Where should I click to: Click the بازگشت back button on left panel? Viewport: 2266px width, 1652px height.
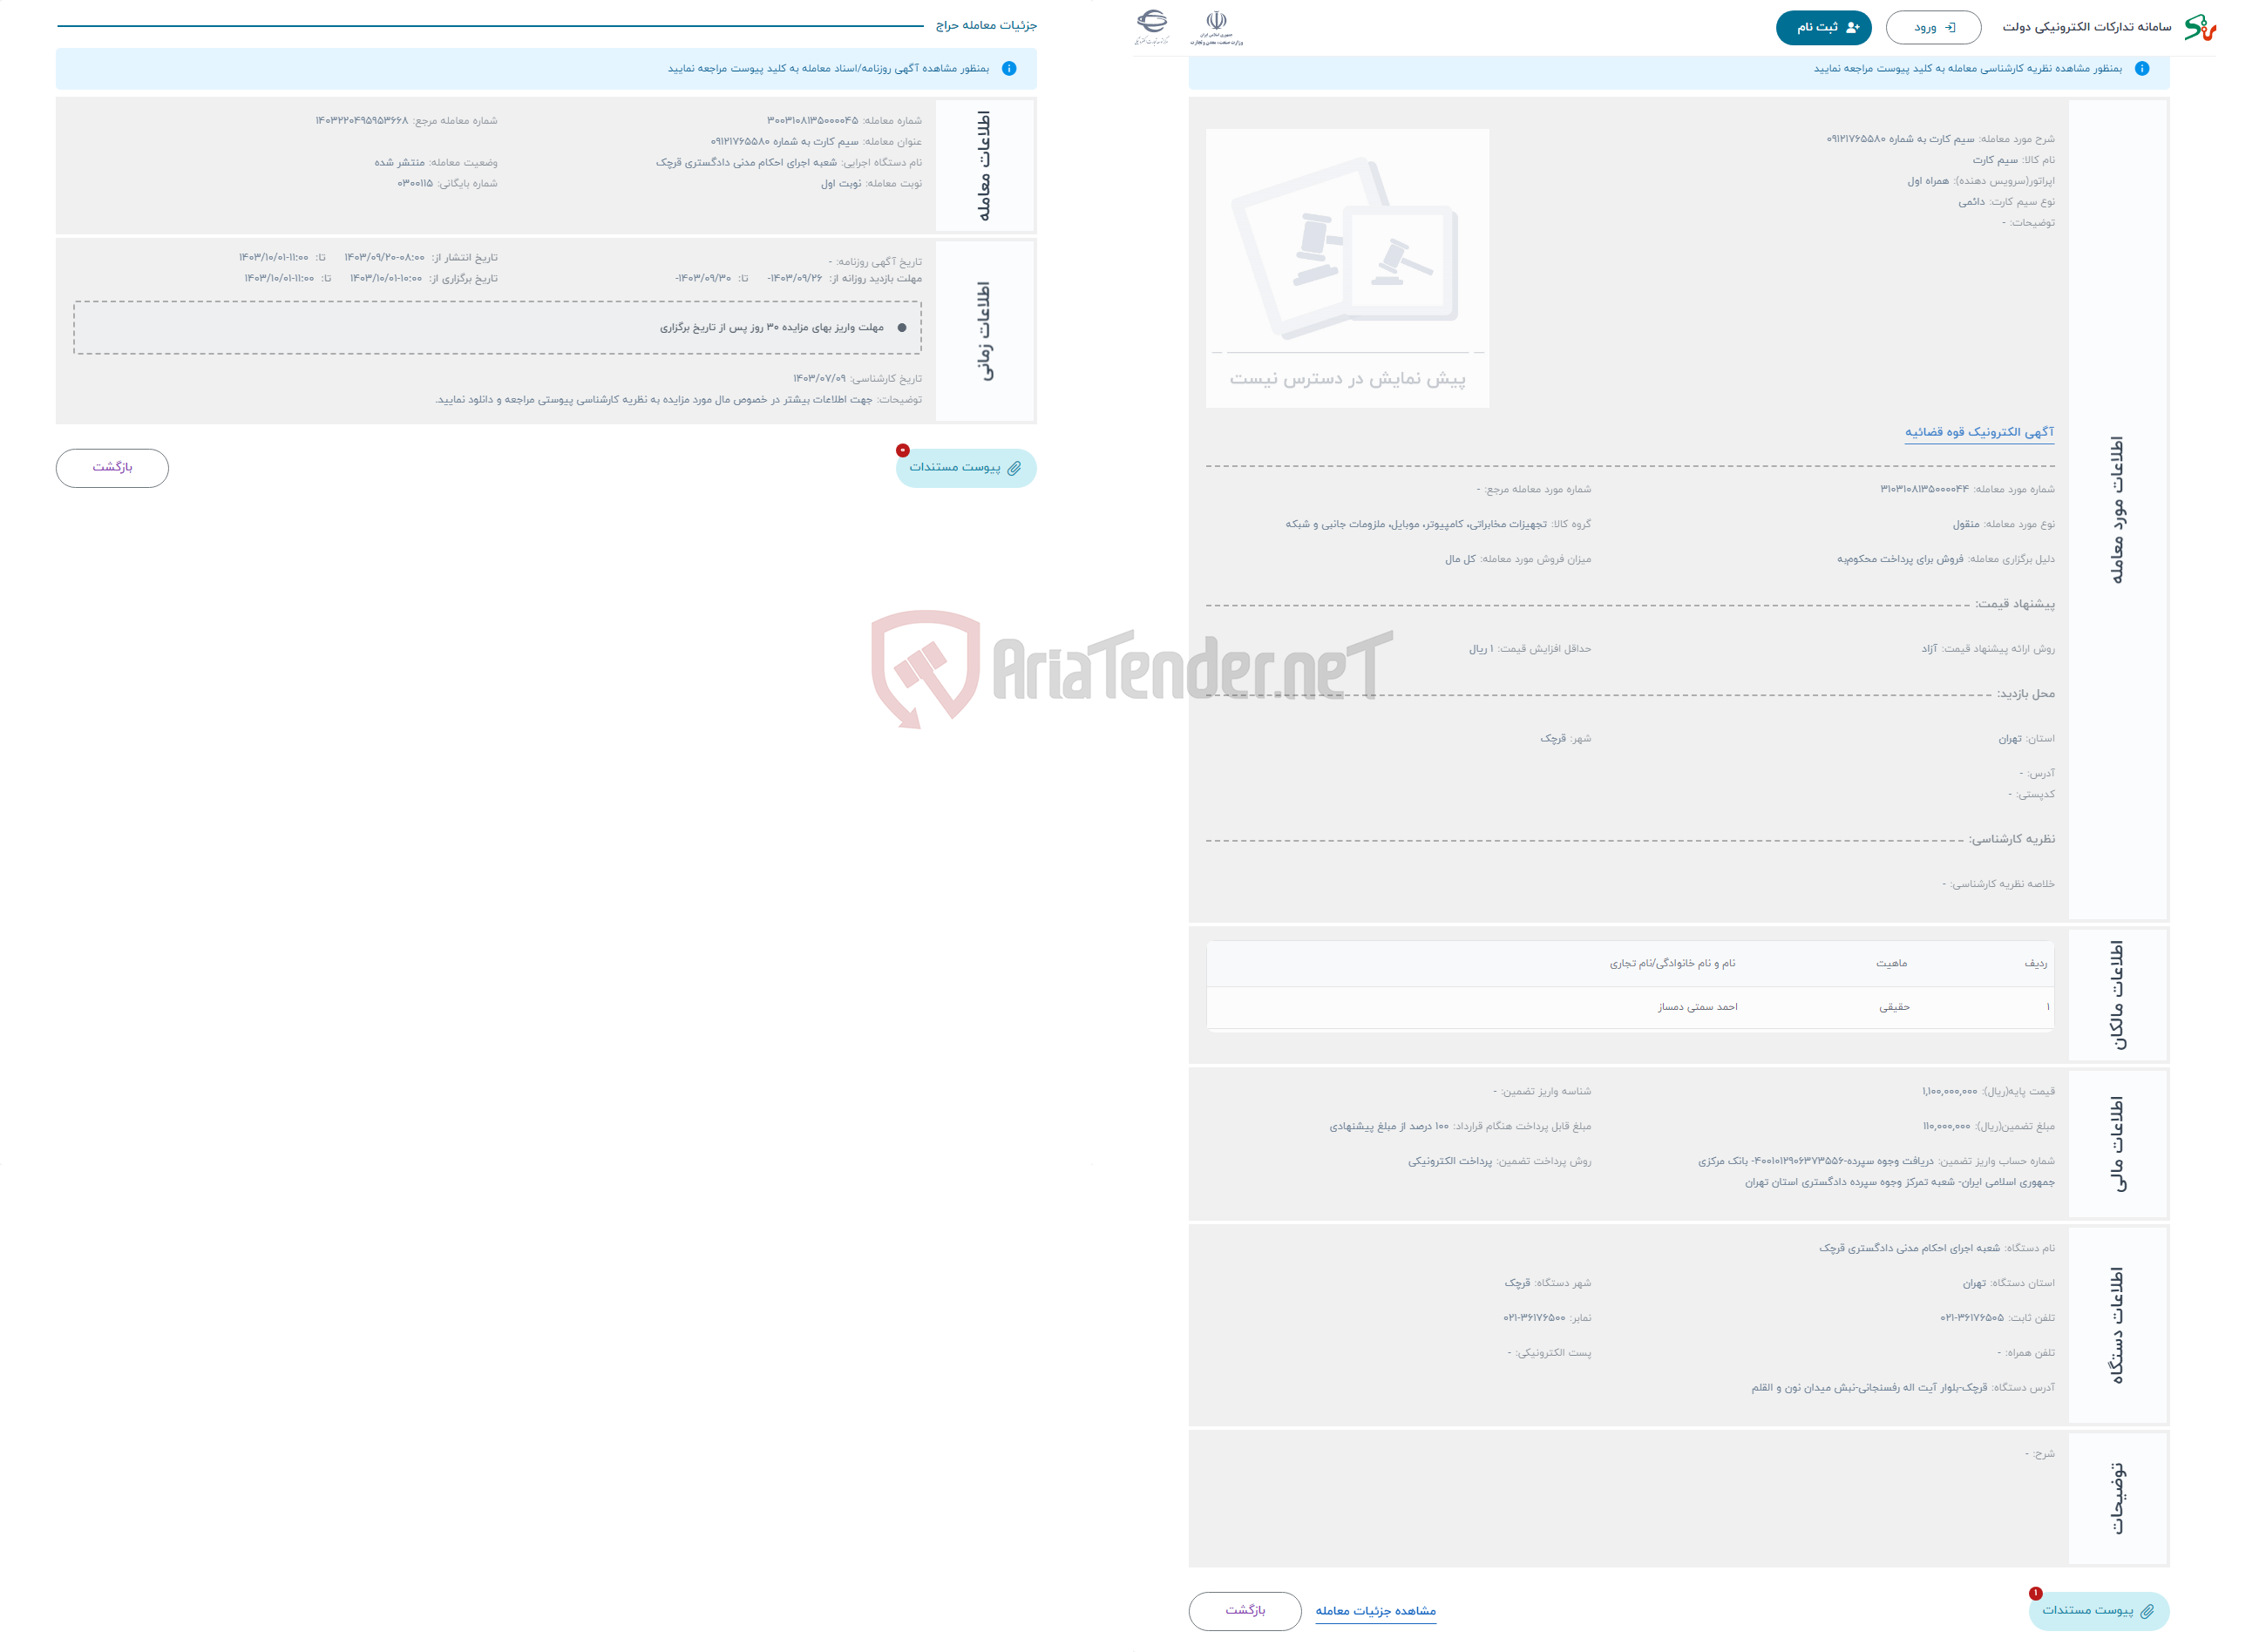112,466
